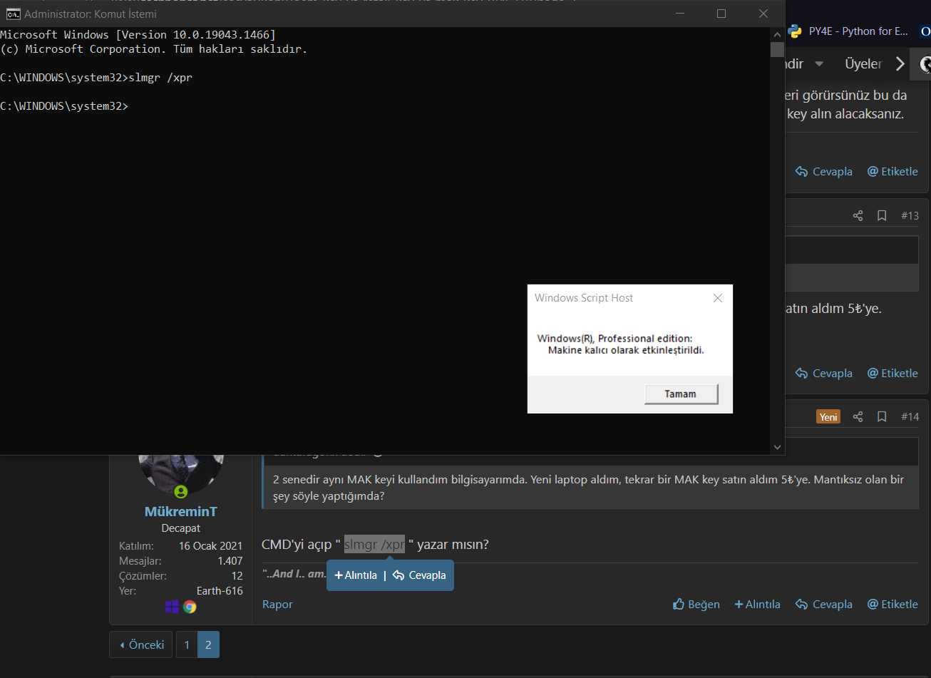The width and height of the screenshot is (931, 678).
Task: Bookmark post #14
Action: pyautogui.click(x=882, y=416)
